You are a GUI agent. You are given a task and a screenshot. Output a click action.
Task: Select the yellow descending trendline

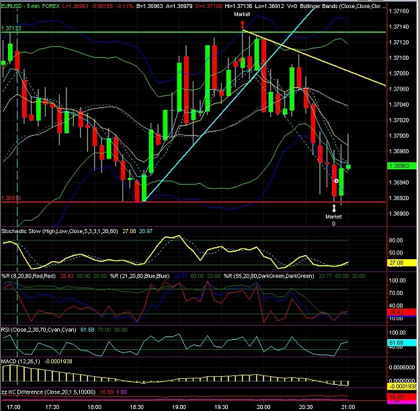(x=314, y=58)
